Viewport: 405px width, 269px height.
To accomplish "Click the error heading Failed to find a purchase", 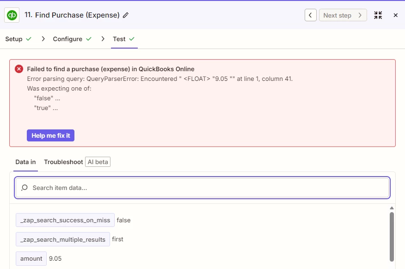I will point(110,69).
